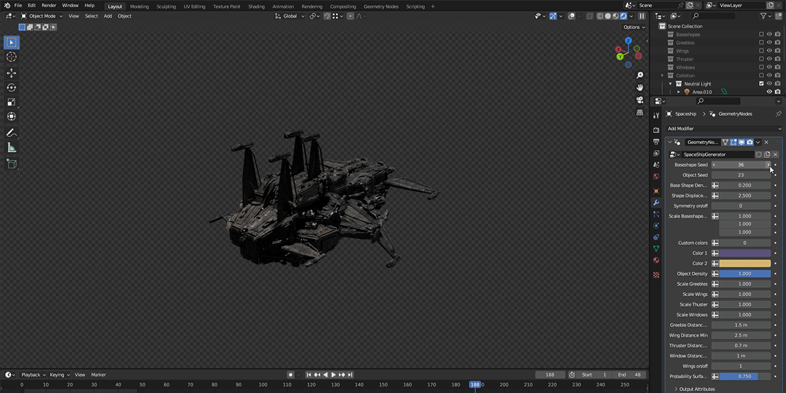Play the animation forward
This screenshot has height=393, width=786.
click(x=333, y=375)
